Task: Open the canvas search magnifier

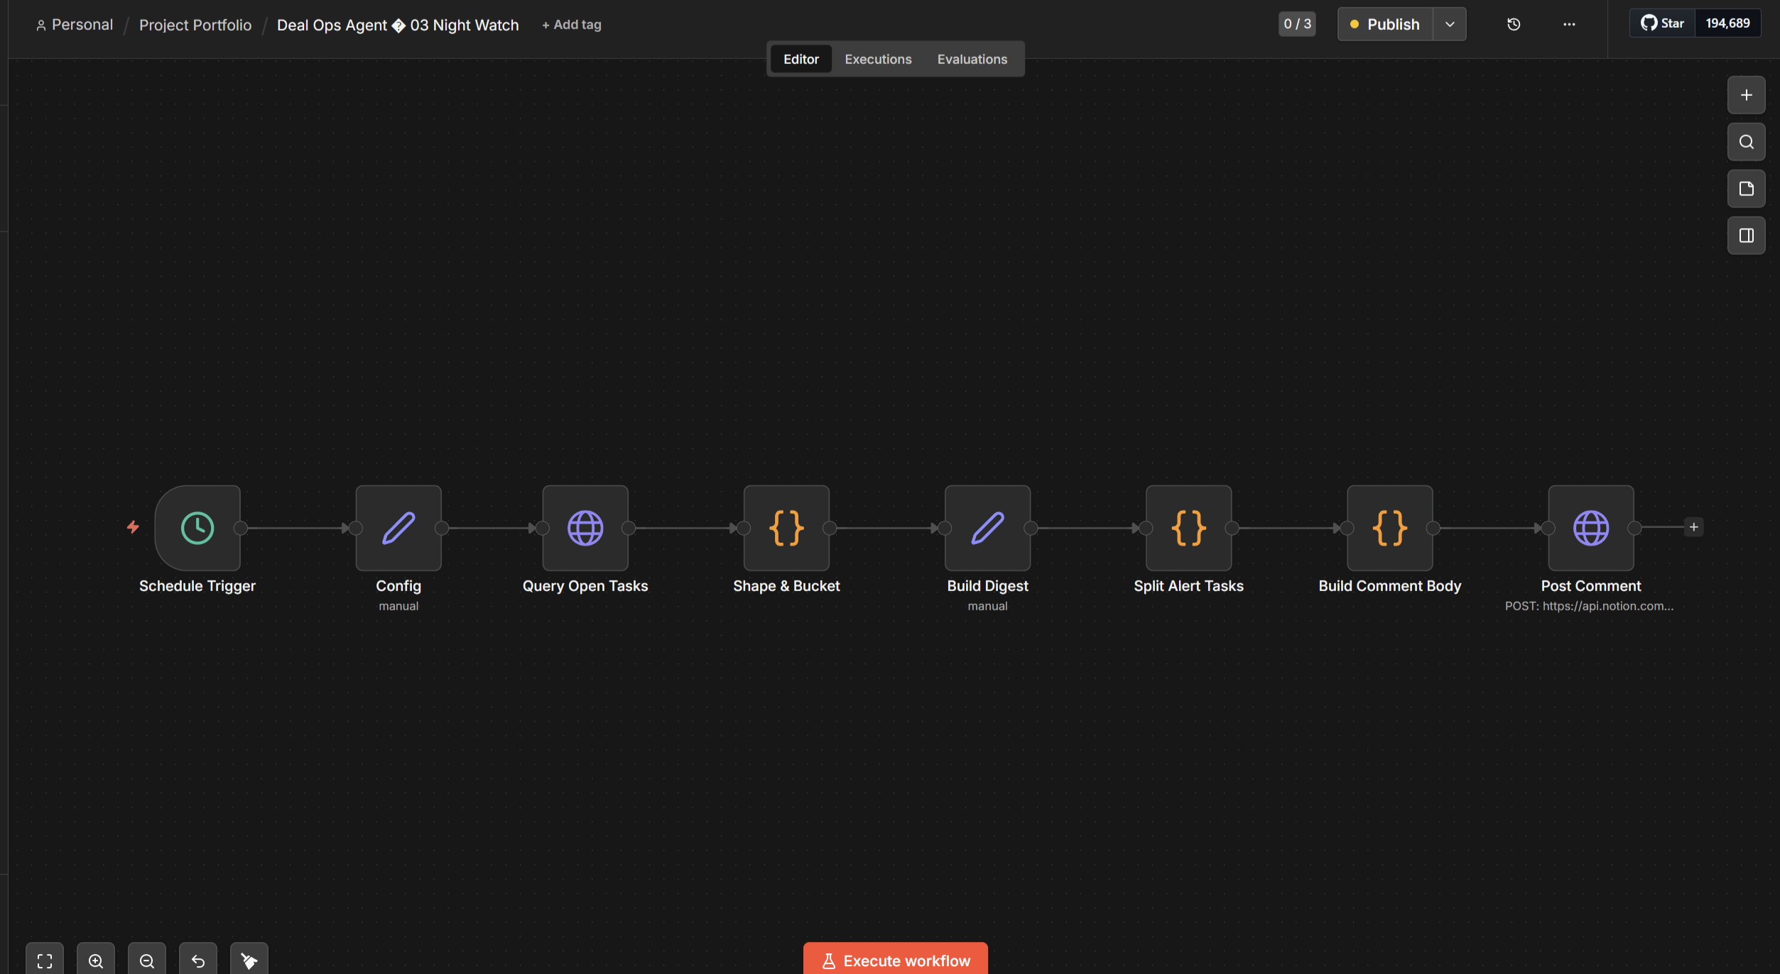Action: click(1747, 142)
